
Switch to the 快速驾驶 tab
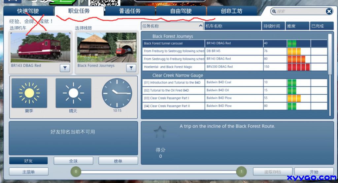tap(28, 11)
